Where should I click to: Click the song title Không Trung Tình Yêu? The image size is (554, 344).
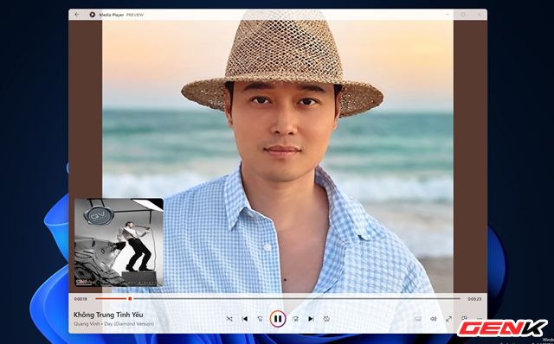[108, 315]
